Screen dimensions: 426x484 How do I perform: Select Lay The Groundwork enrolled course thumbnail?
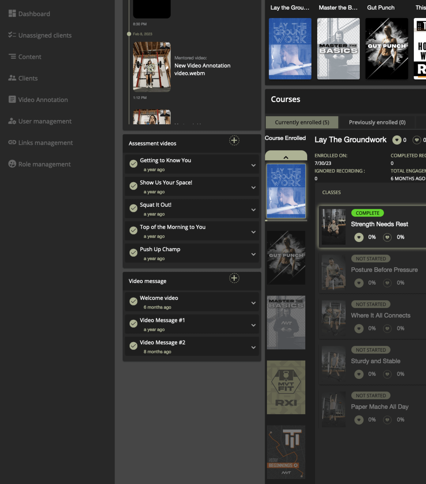pos(286,191)
